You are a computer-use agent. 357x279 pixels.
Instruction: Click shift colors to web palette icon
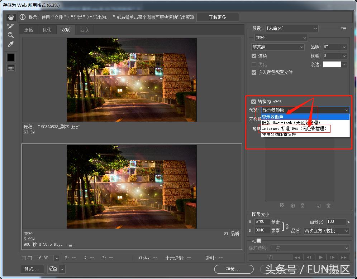(x=292, y=205)
